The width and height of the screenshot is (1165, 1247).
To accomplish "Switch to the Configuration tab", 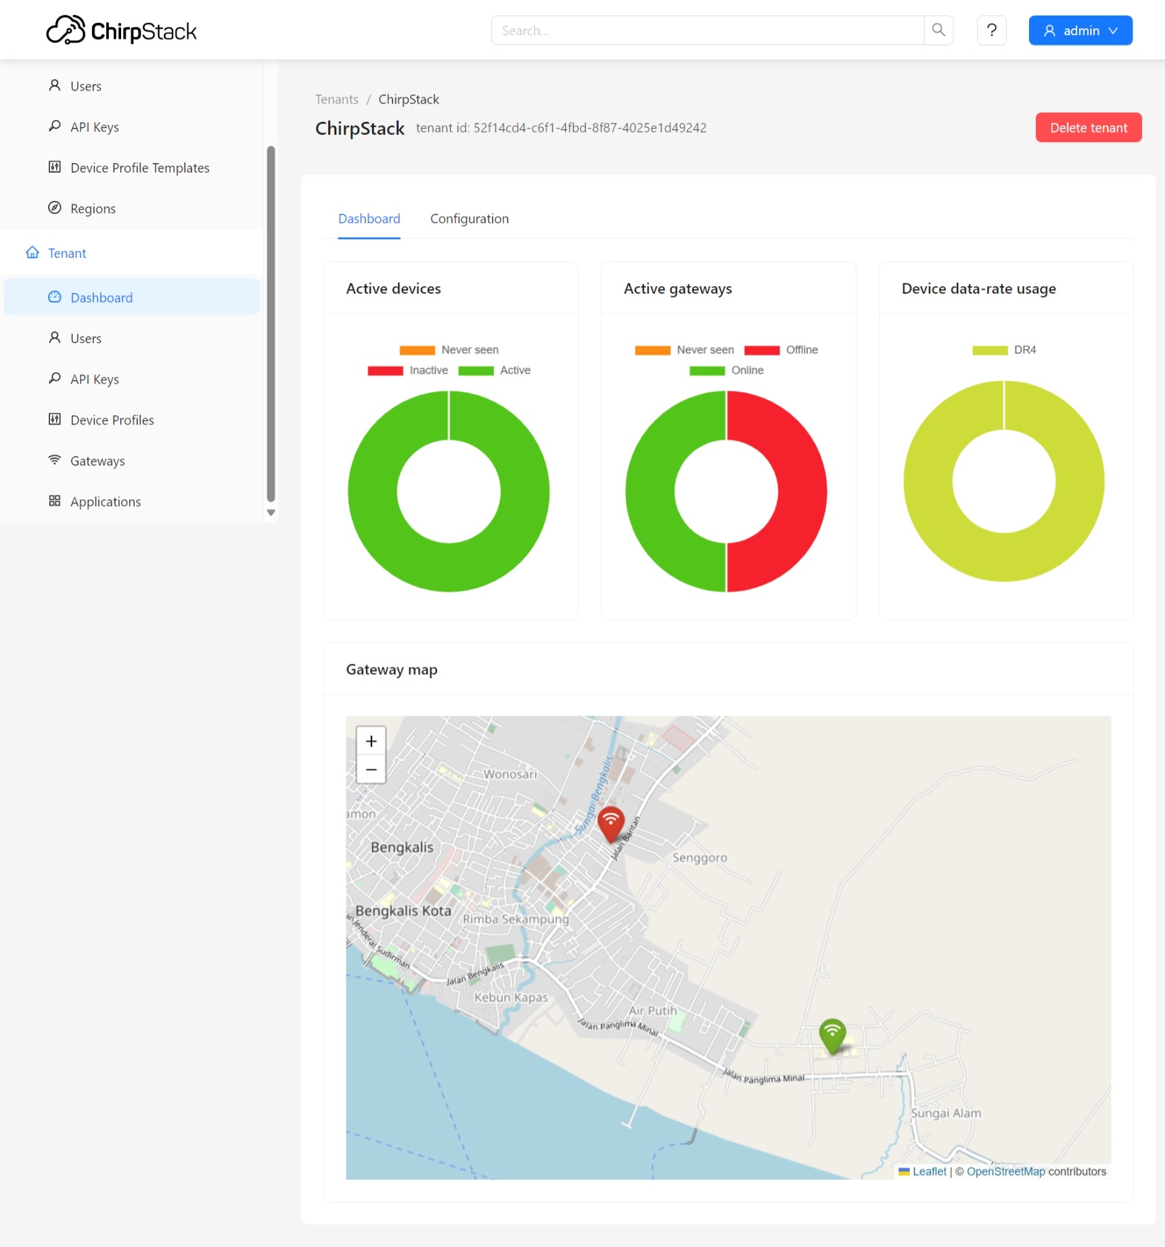I will point(469,219).
